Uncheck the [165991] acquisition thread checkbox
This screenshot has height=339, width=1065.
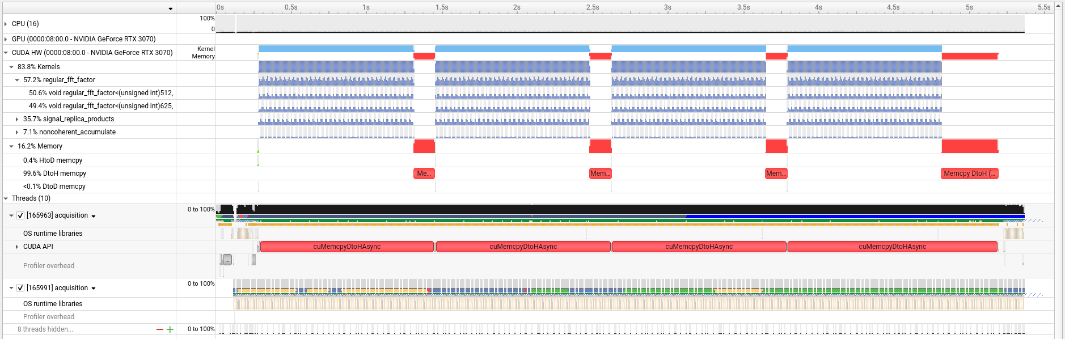(x=20, y=288)
